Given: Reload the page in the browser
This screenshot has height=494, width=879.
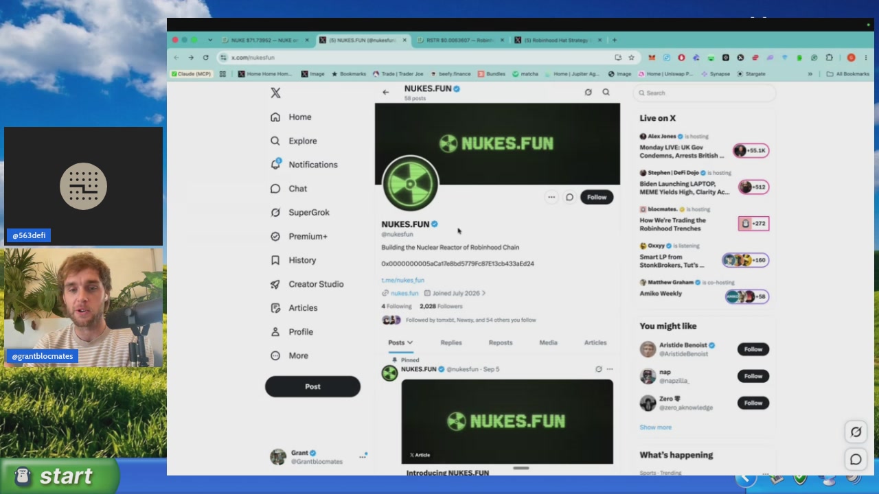Looking at the screenshot, I should pos(205,58).
